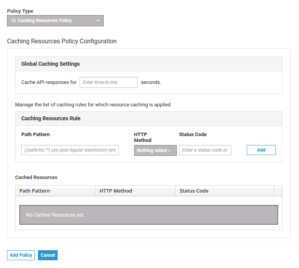Select the Caching Resources Rule panel header
This screenshot has width=299, height=268.
tap(51, 118)
